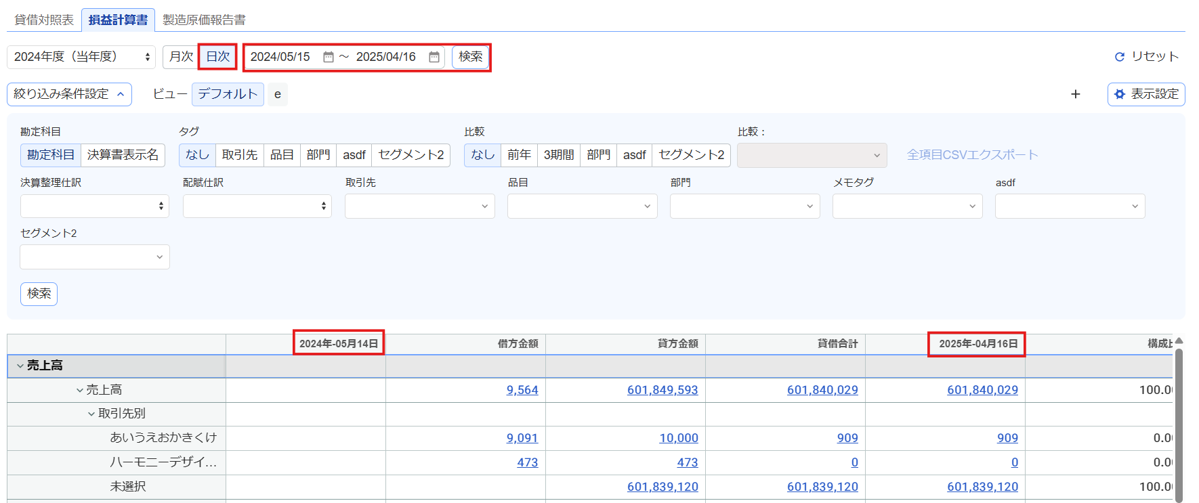Switch to 損益計算書 tab
This screenshot has height=503, width=1199.
click(118, 20)
